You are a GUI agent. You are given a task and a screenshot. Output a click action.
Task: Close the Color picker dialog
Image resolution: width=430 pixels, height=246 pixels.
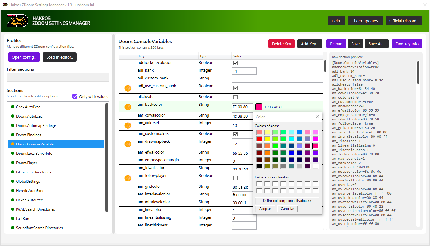[x=317, y=117]
